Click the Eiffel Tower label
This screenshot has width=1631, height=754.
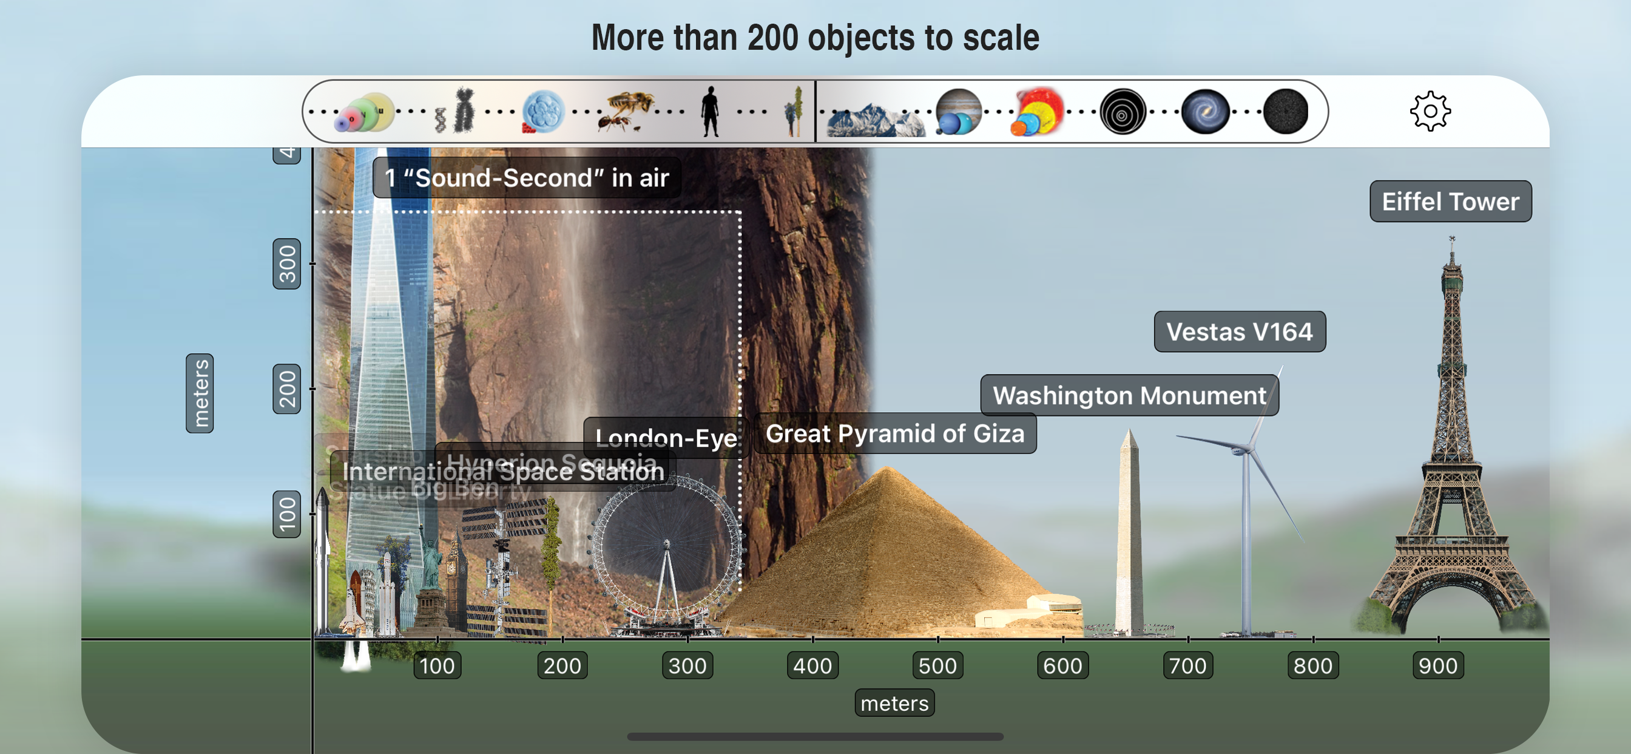[1450, 202]
